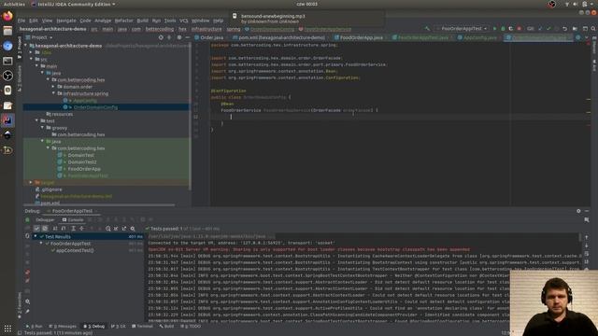
Task: Open test history clock icon
Action: coord(108,229)
